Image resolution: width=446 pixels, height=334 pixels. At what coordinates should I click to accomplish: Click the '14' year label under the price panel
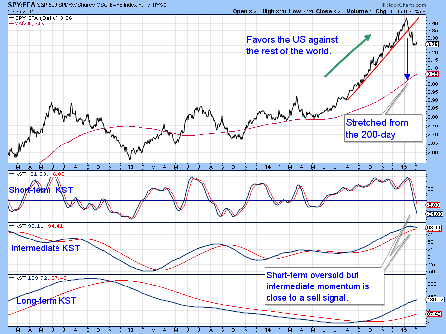coord(268,167)
